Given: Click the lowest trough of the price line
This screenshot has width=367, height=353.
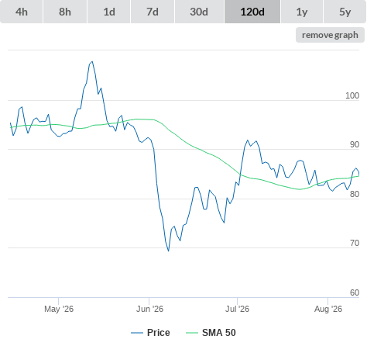Looking at the screenshot, I should 169,251.
